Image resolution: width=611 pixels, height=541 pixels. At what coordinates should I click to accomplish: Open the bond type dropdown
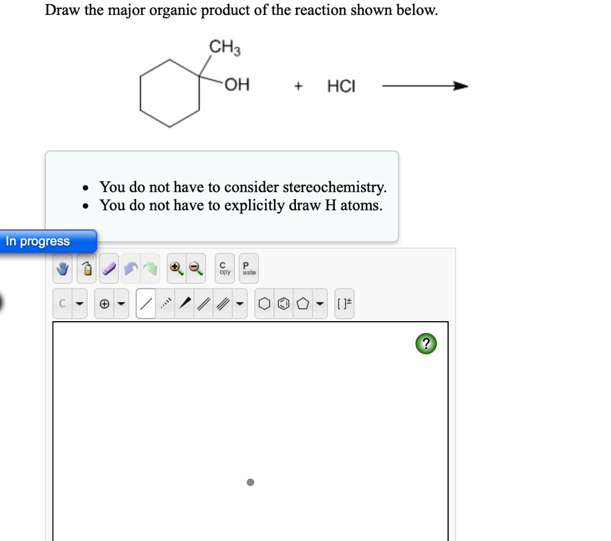[x=239, y=303]
